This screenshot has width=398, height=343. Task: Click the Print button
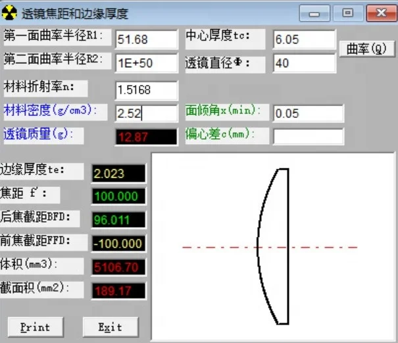pyautogui.click(x=36, y=327)
